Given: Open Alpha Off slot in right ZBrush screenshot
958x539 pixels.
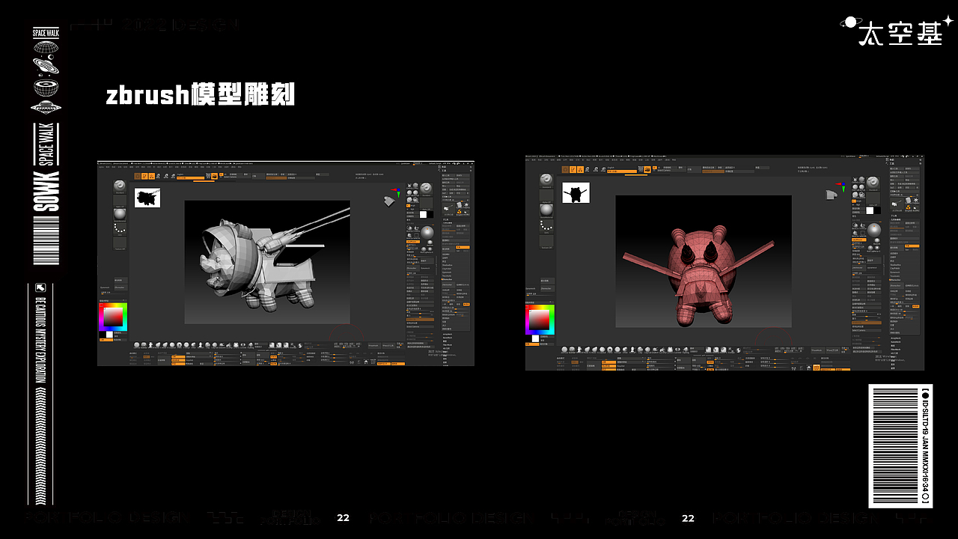Looking at the screenshot, I should tap(546, 196).
